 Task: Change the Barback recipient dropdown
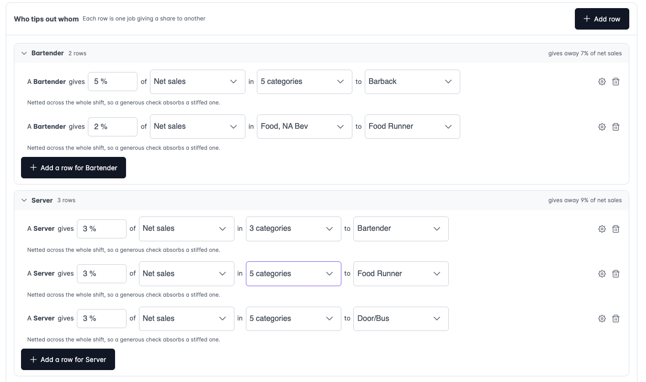click(x=413, y=82)
